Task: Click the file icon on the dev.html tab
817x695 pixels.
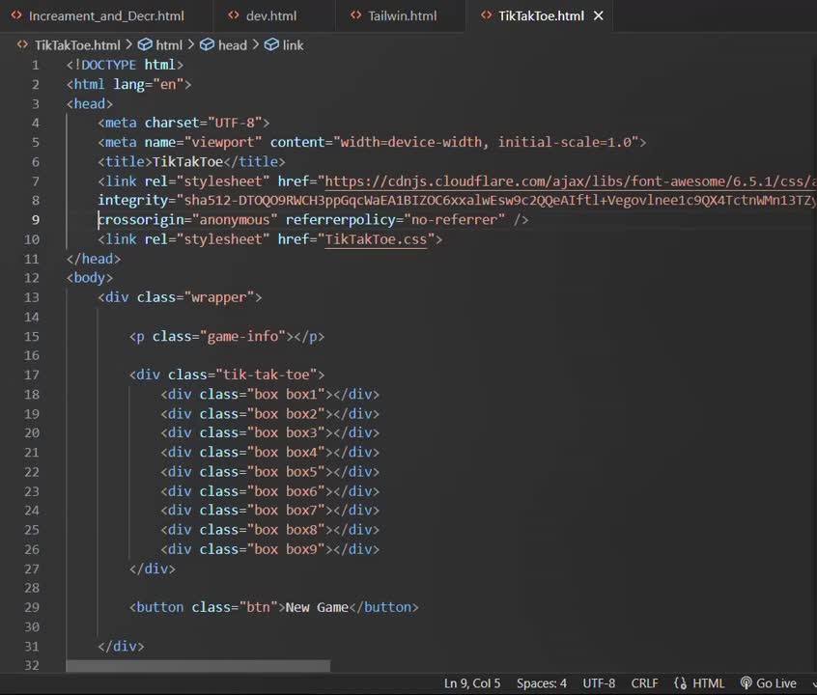Action: 233,16
